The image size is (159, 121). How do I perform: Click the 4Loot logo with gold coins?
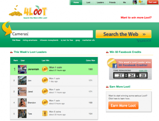coord(28,12)
